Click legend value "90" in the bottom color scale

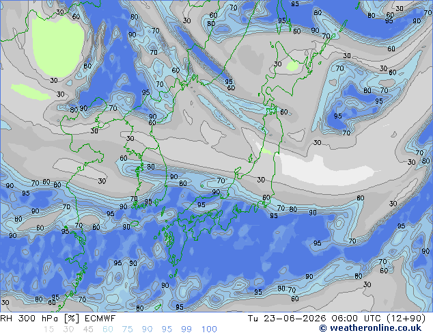pos(148,330)
